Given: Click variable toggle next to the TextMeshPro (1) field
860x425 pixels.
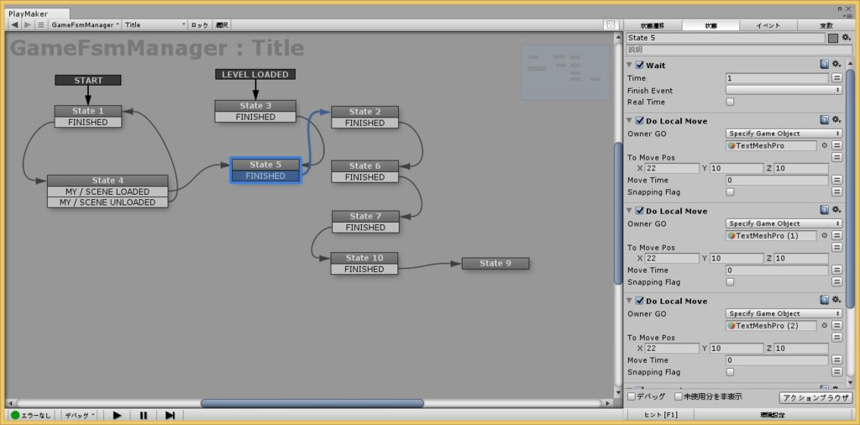Looking at the screenshot, I should [x=837, y=236].
